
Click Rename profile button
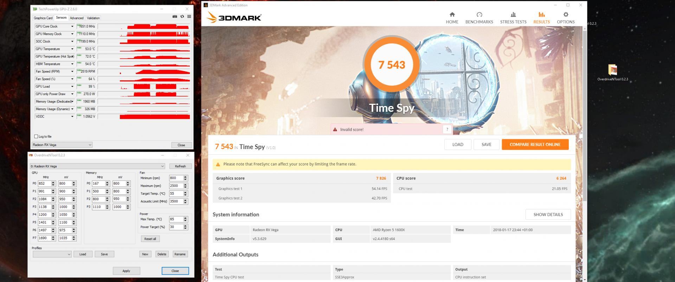click(180, 254)
